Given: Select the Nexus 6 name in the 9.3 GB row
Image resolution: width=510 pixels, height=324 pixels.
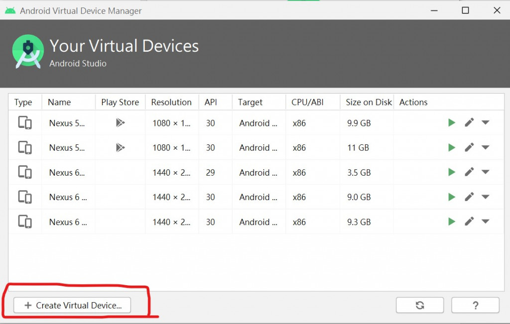Looking at the screenshot, I should (68, 222).
